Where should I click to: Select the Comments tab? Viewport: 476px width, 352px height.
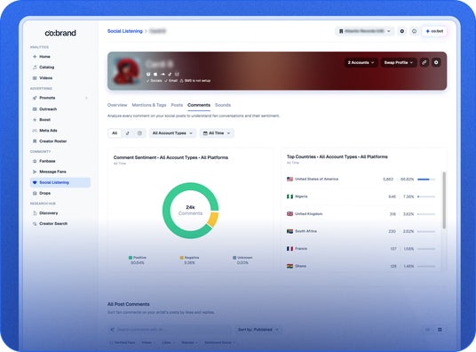(x=199, y=105)
